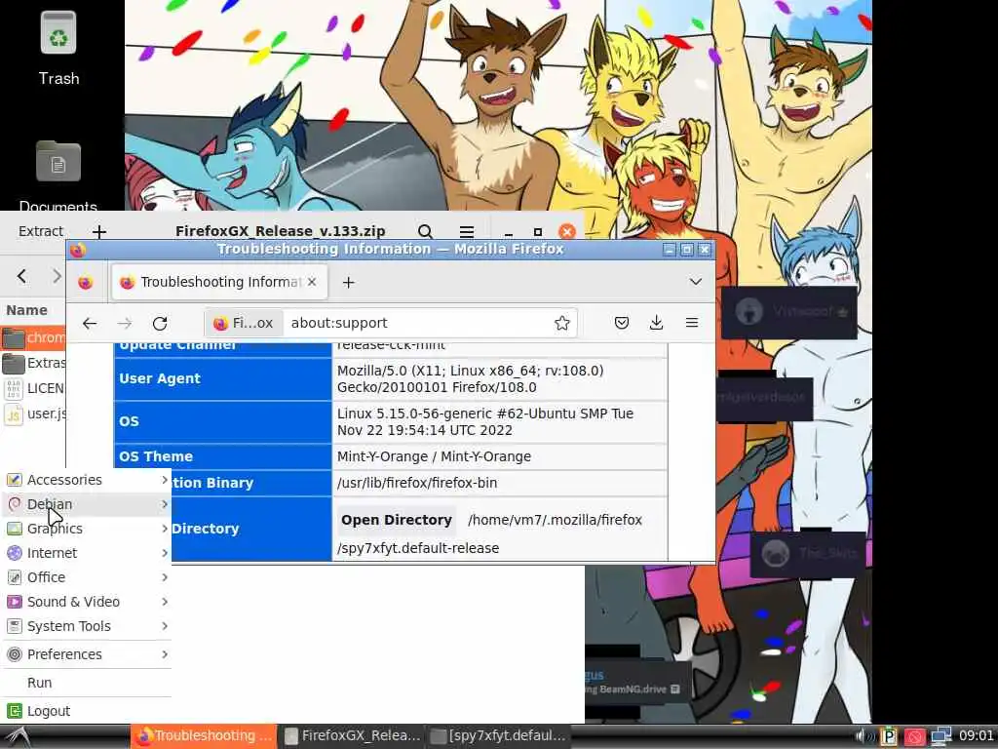Open Firefox application menu
The height and width of the screenshot is (749, 998).
click(692, 323)
